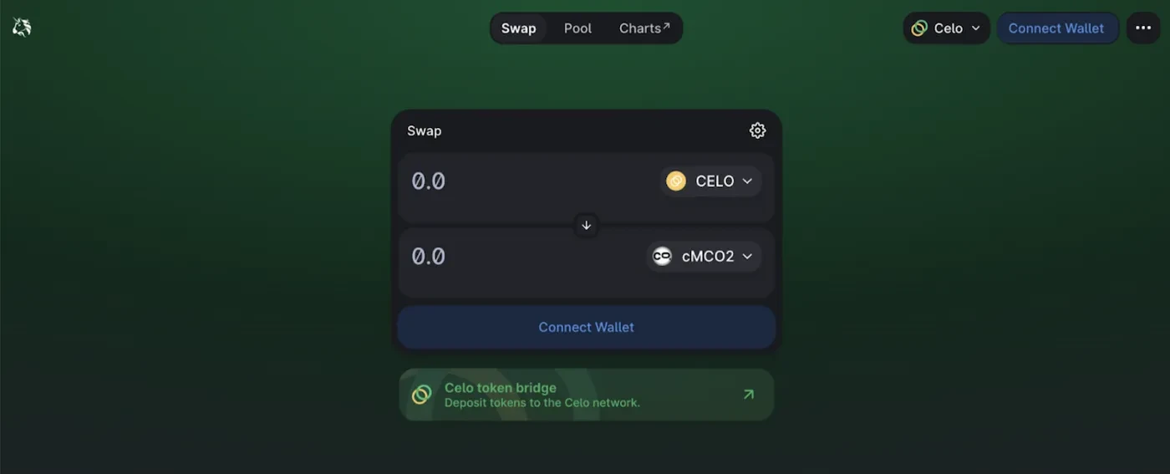This screenshot has width=1170, height=474.
Task: Click the unicorn logo in the header
Action: click(22, 28)
